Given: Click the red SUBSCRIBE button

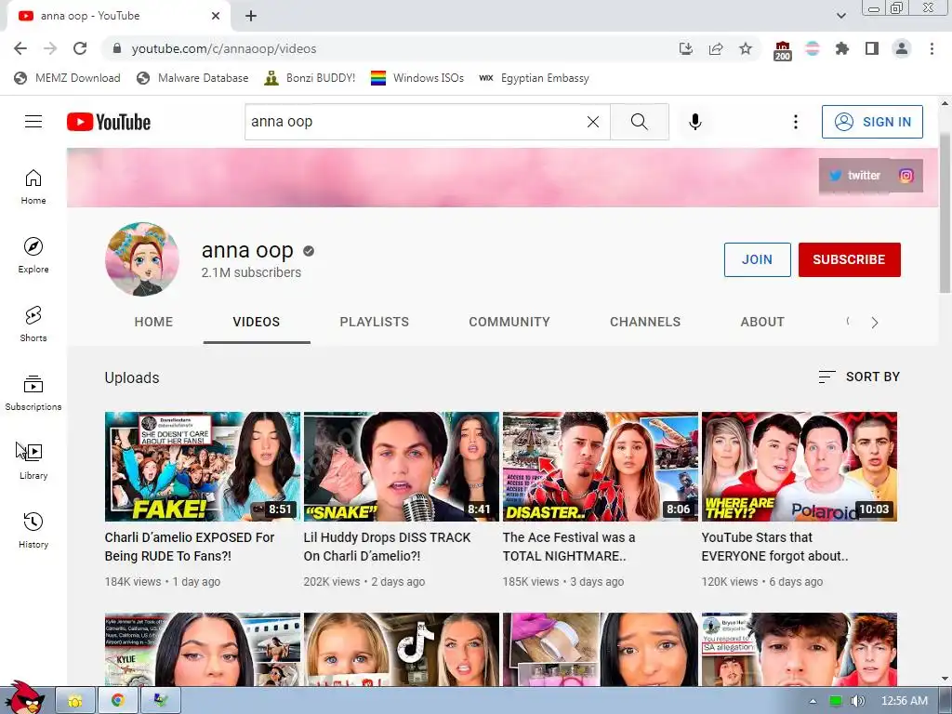Looking at the screenshot, I should point(849,260).
